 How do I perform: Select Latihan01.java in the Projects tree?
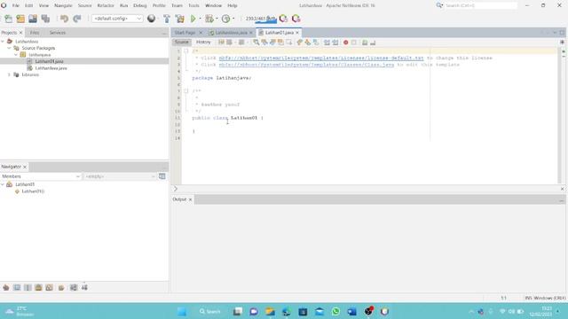(x=50, y=61)
